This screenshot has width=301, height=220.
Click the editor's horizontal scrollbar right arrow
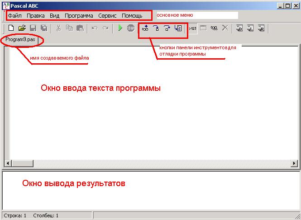(294, 163)
